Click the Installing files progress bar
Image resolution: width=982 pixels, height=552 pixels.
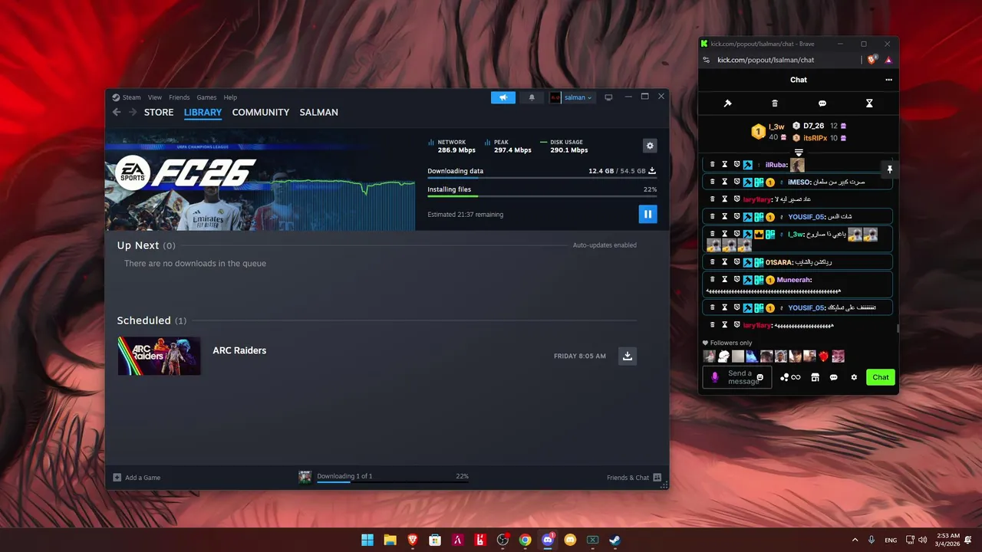542,196
